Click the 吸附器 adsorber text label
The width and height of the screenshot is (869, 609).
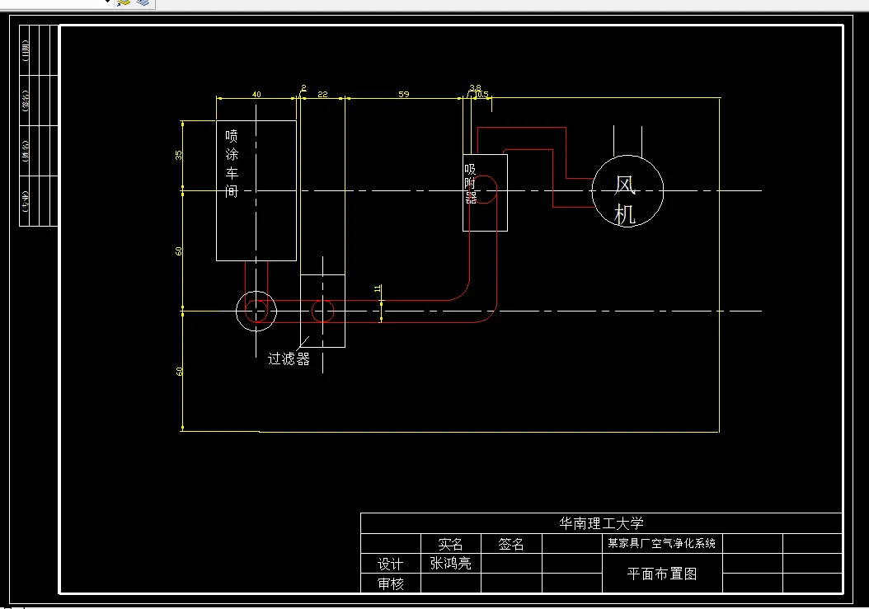(x=471, y=184)
